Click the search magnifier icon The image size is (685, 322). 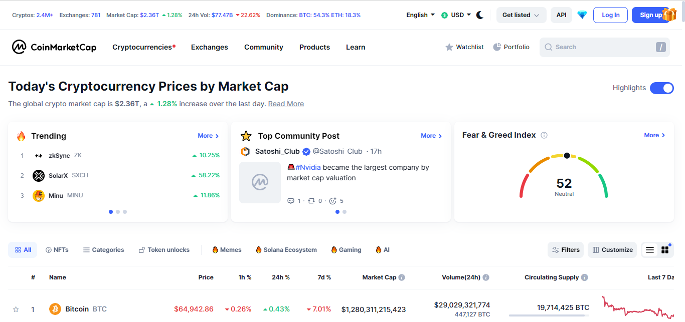[549, 47]
